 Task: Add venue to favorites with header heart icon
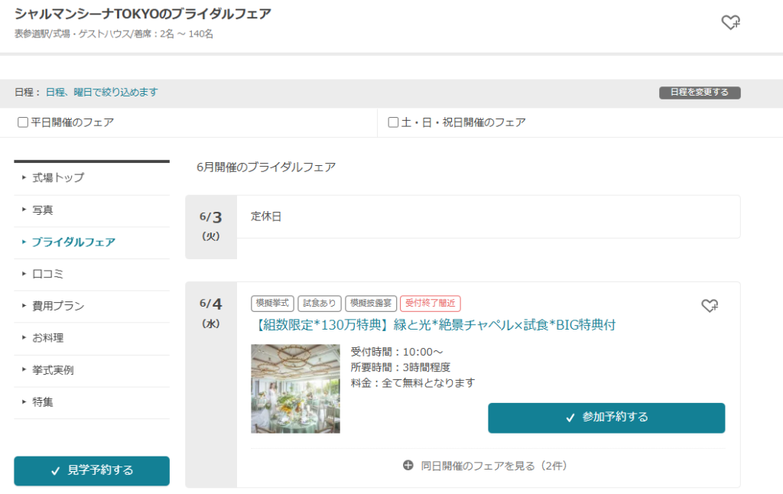pos(730,22)
